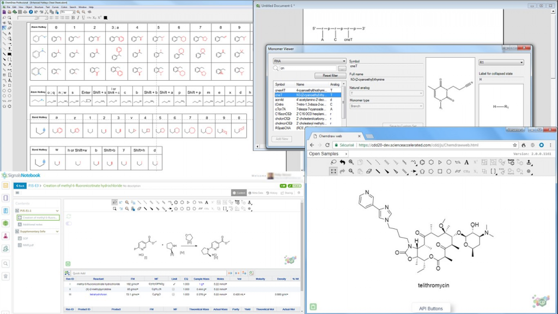Open the R1 dropdown in Monomer Viewer
This screenshot has width=558, height=314.
[501, 62]
